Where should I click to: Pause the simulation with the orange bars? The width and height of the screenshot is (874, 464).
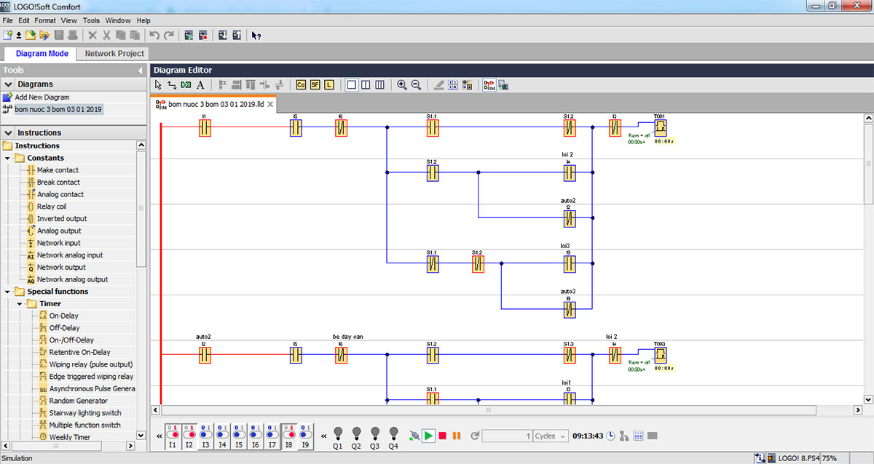pos(457,436)
